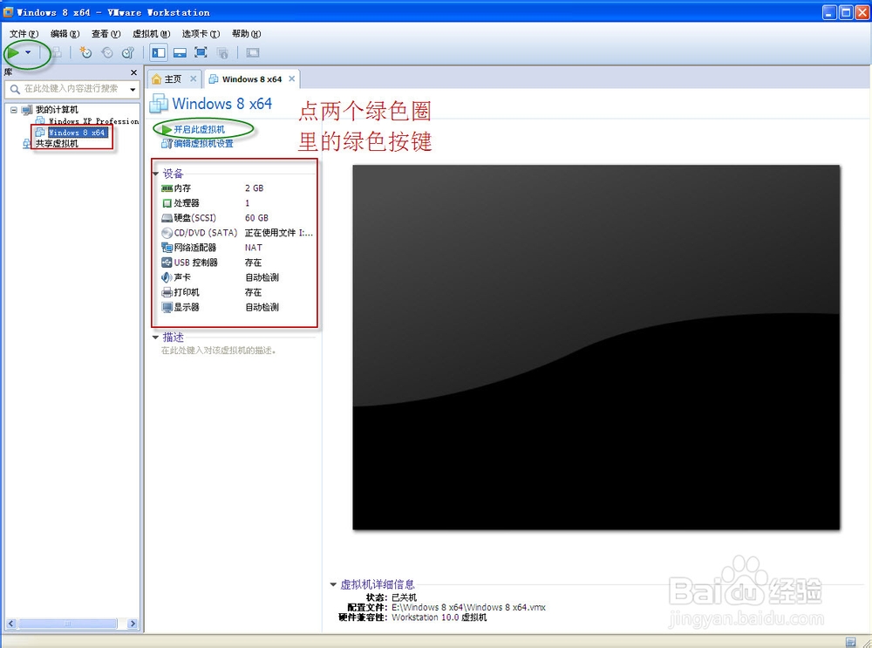The height and width of the screenshot is (648, 872).
Task: Click the configuration file path text
Action: tap(468, 607)
